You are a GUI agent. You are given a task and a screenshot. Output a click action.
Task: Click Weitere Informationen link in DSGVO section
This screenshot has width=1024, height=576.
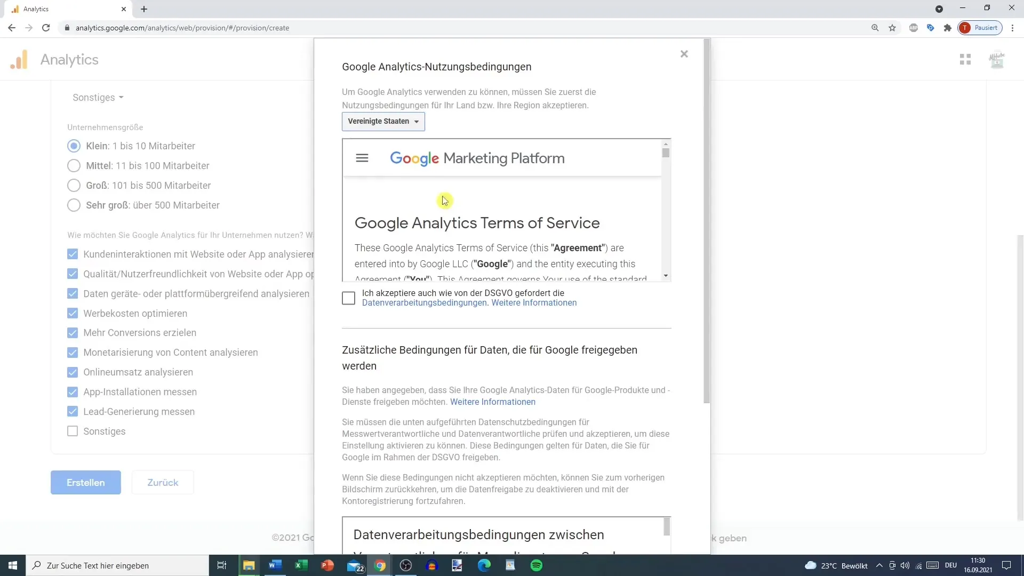pos(534,302)
